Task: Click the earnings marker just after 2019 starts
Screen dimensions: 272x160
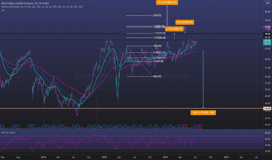Action: tap(47, 127)
